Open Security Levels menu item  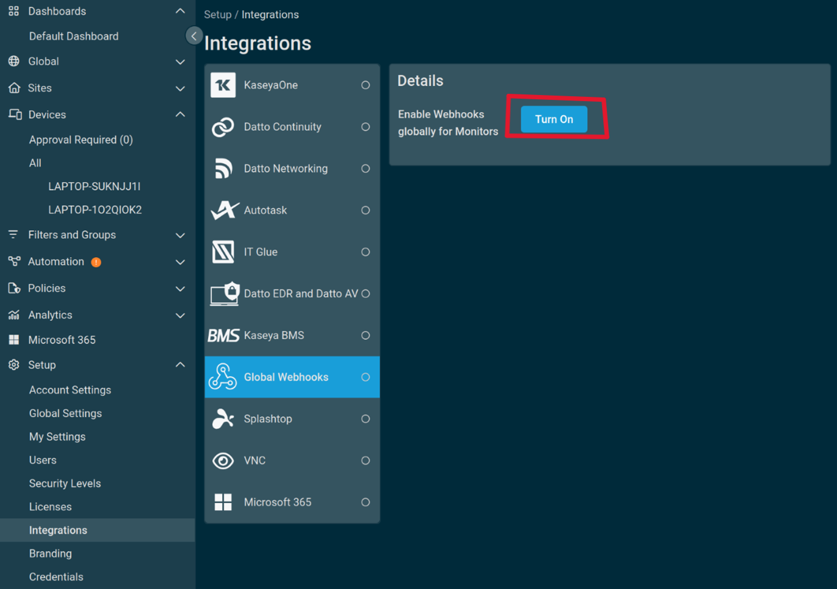65,483
